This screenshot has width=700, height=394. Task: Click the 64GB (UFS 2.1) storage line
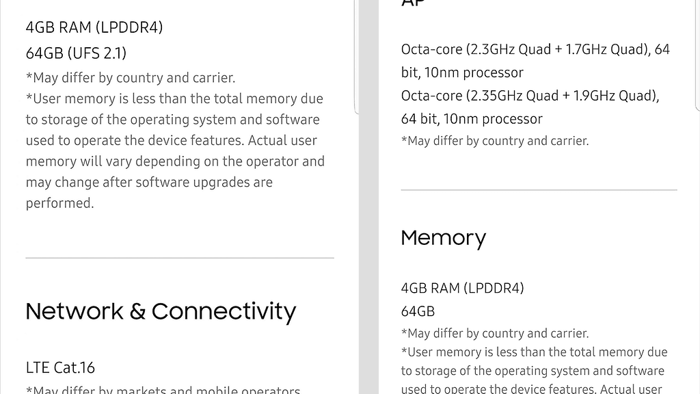click(76, 53)
